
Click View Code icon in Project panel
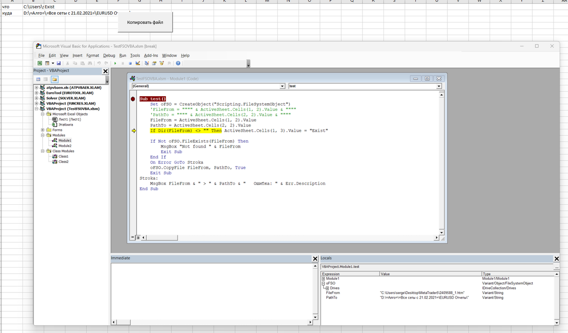(38, 80)
